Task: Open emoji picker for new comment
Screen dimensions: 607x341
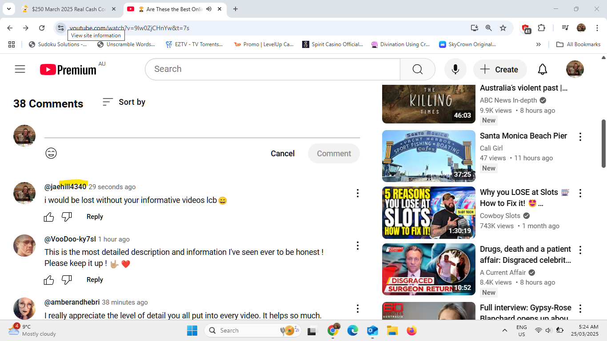Action: point(51,153)
